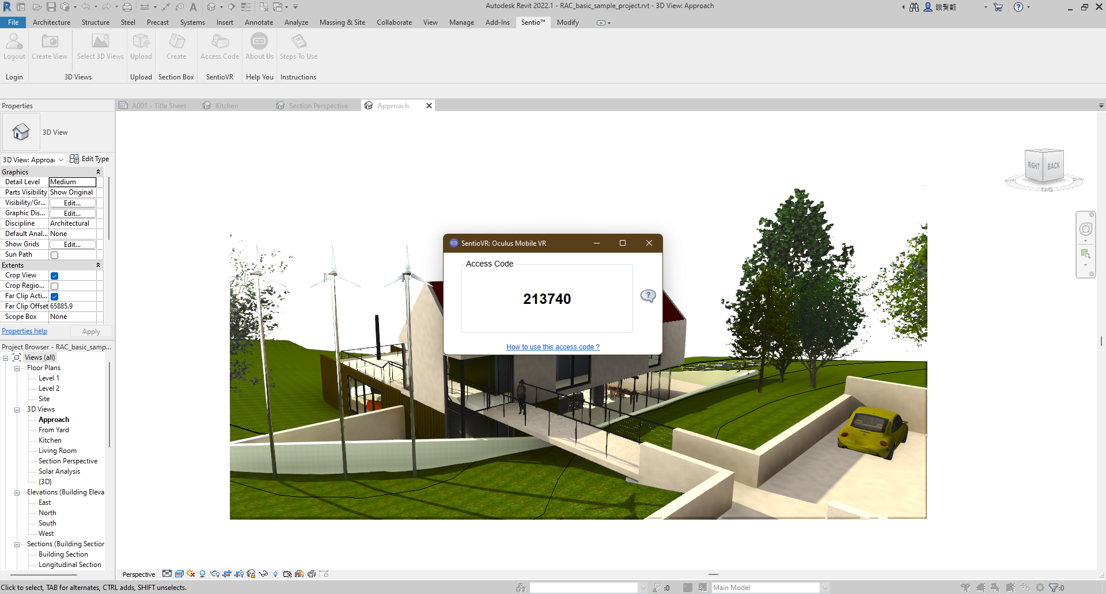Switch to the Kitchen view tab
Image resolution: width=1106 pixels, height=594 pixels.
(226, 106)
